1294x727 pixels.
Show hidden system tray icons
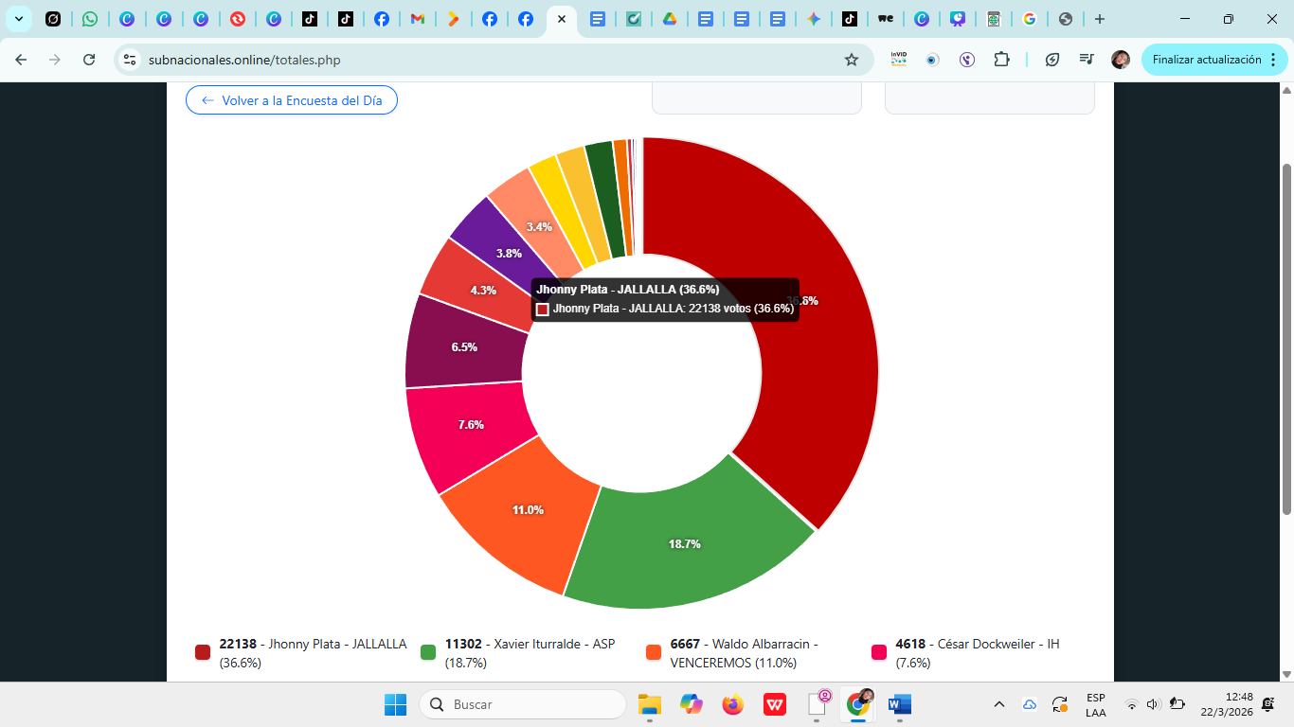pyautogui.click(x=998, y=704)
